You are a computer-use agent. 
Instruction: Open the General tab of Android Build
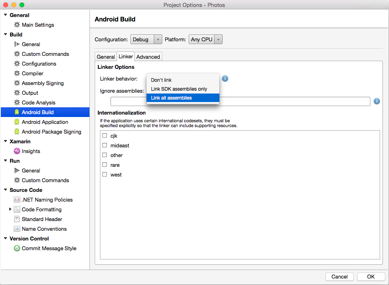[106, 57]
